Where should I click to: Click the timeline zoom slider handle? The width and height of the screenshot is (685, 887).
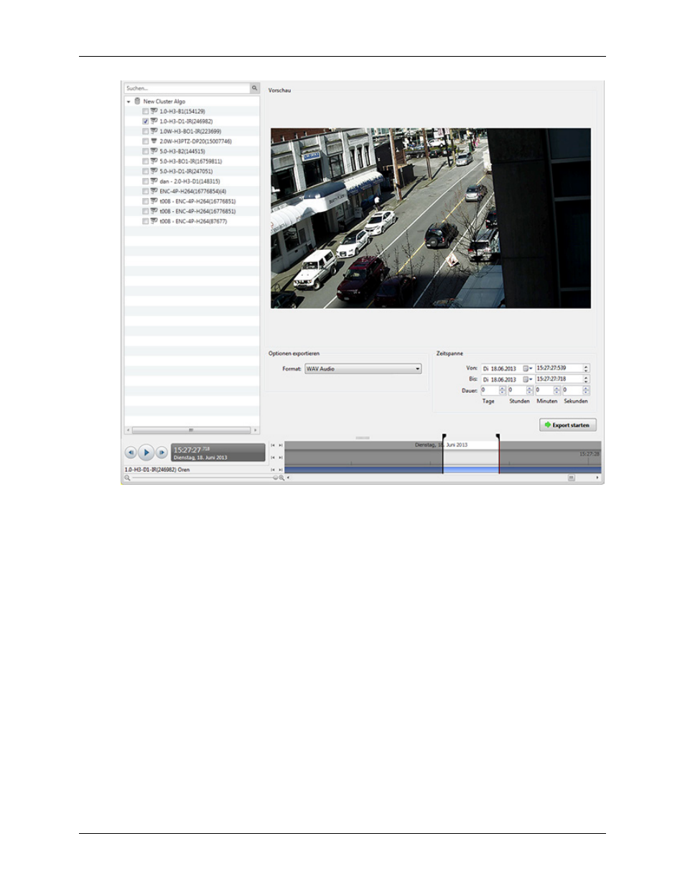275,478
